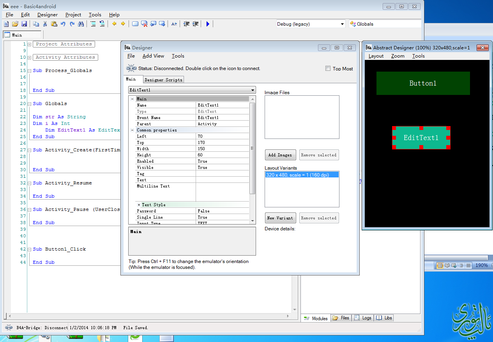Screen dimensions: 493x342
Task: Click the yellow navigate forward arrow
Action: pyautogui.click(x=123, y=24)
